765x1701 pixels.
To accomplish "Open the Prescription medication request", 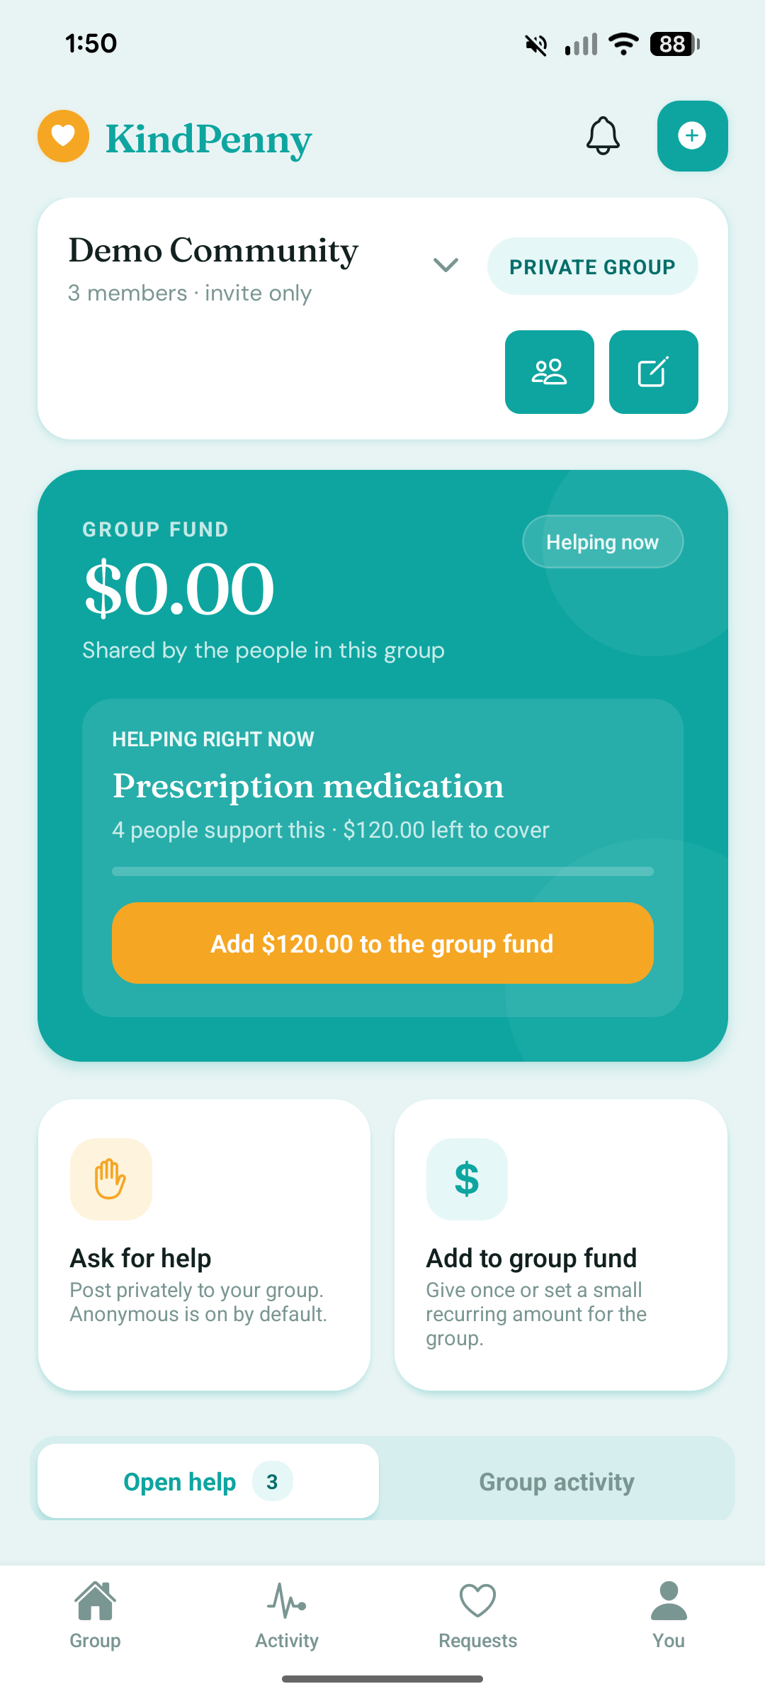I will [x=308, y=787].
